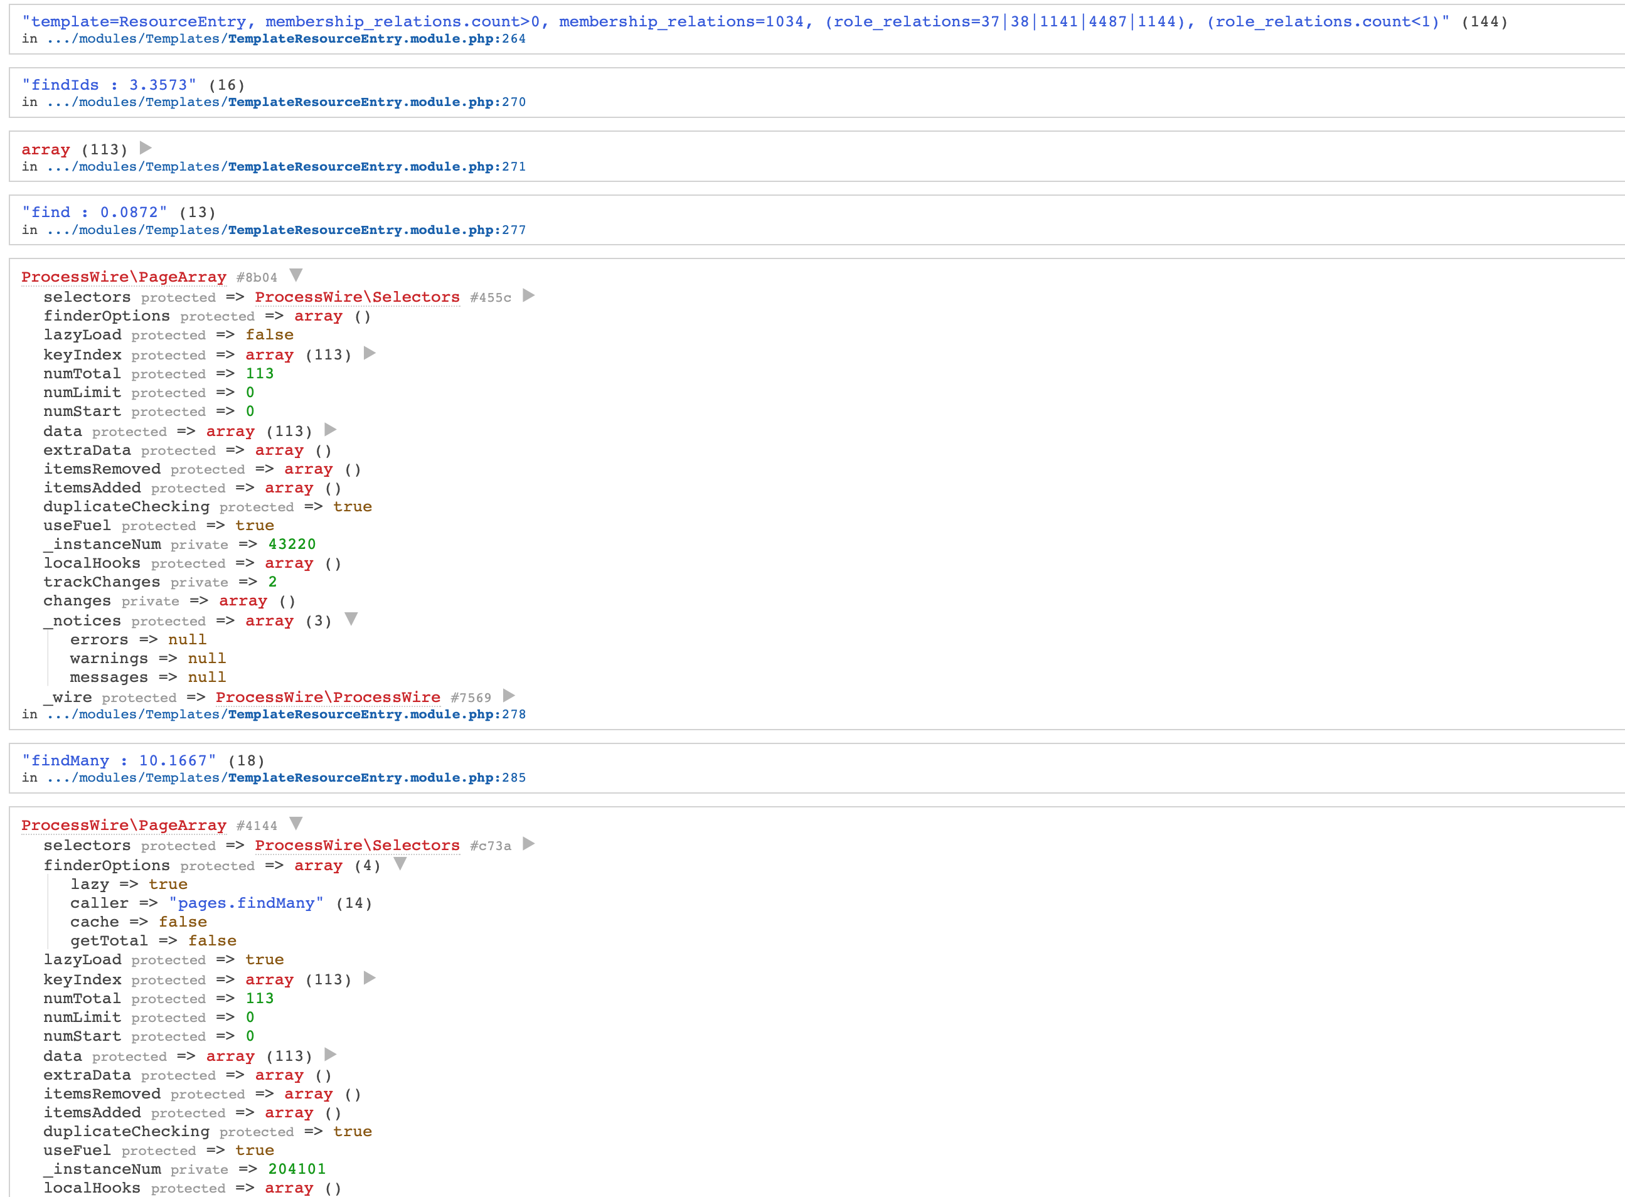This screenshot has height=1197, width=1625.
Task: Collapse the ProcessWire\PageArray #8b04 dump
Action: [296, 275]
